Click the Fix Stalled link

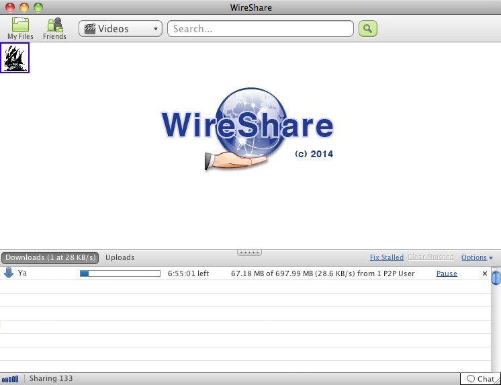[x=387, y=257]
